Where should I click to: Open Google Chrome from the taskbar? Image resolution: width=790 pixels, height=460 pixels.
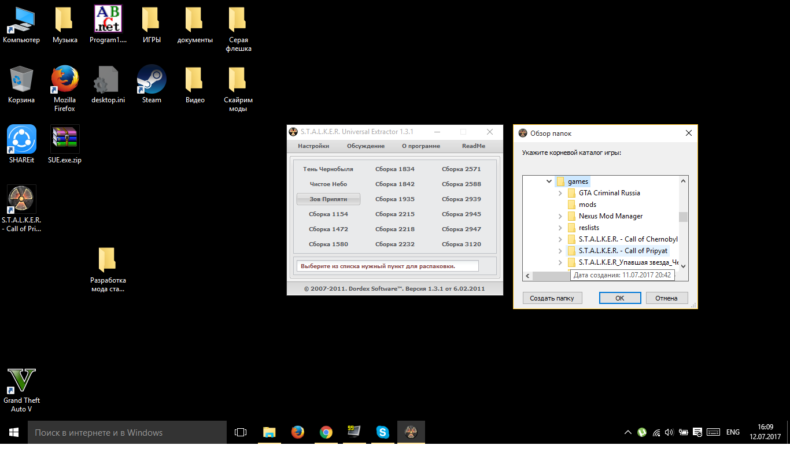coord(326,432)
